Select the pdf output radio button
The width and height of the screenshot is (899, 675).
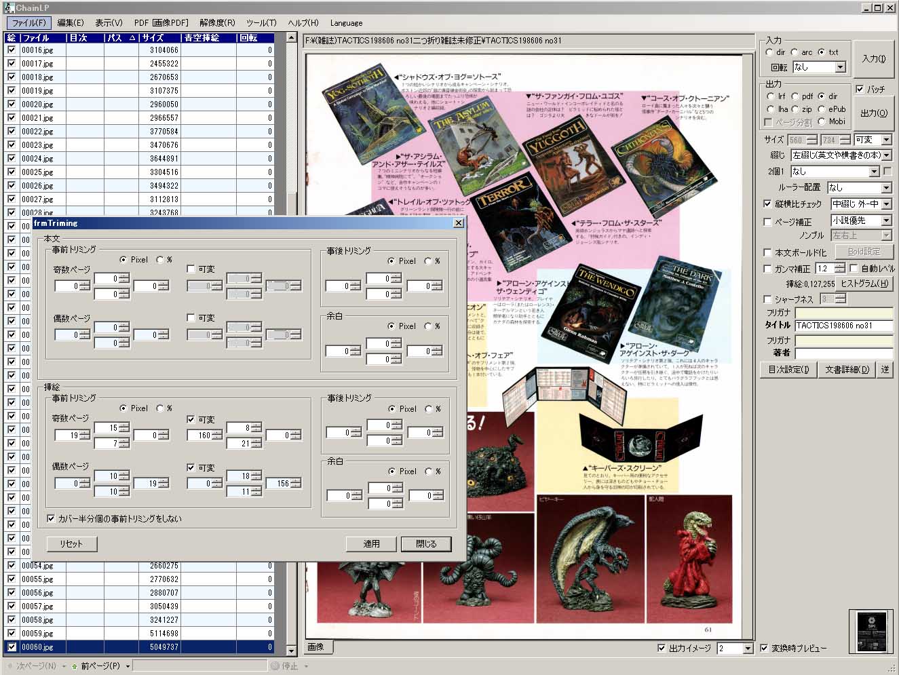point(795,96)
